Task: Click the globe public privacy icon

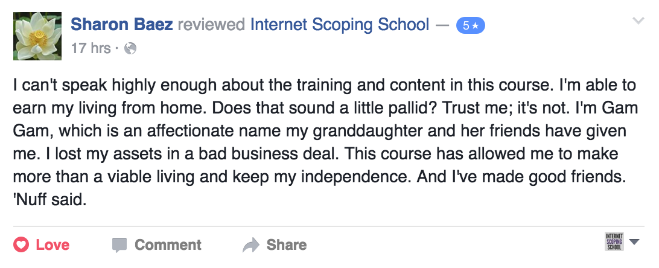Action: [130, 49]
